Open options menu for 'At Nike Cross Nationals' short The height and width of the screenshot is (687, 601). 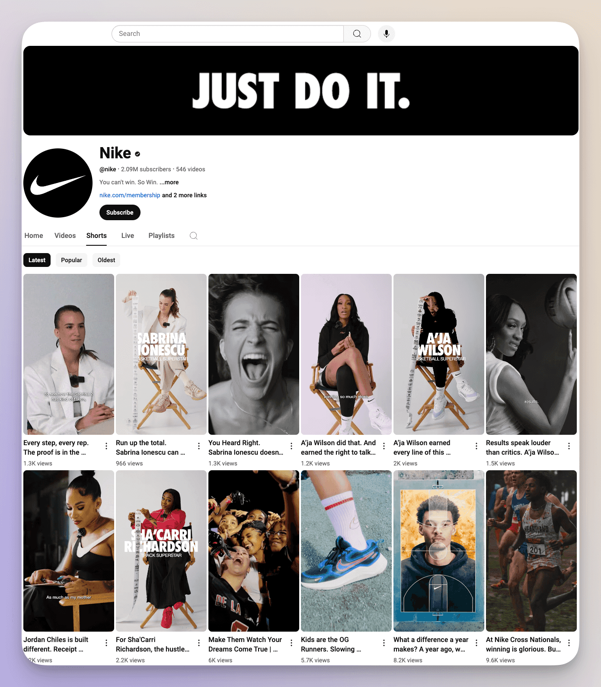point(569,643)
